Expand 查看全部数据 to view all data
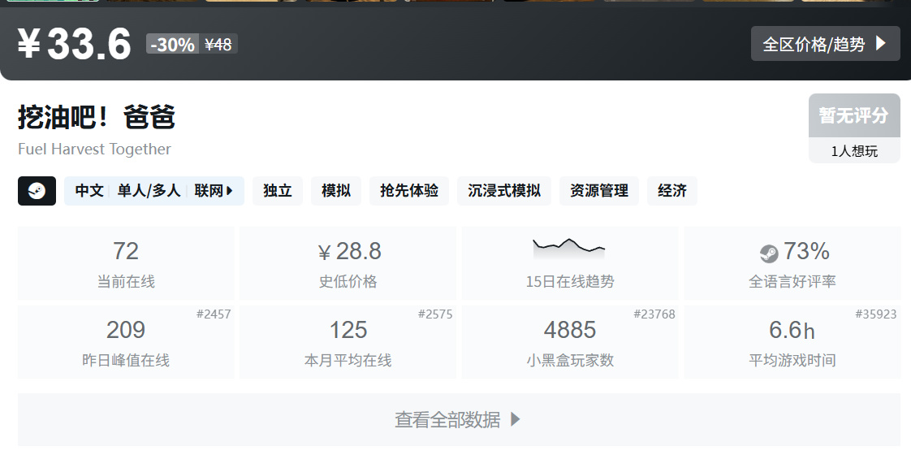 click(x=459, y=419)
